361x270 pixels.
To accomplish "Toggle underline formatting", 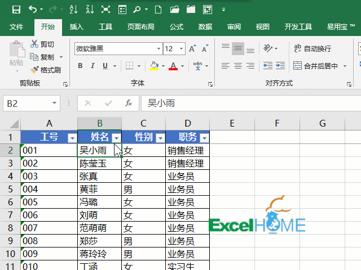I will coord(105,66).
